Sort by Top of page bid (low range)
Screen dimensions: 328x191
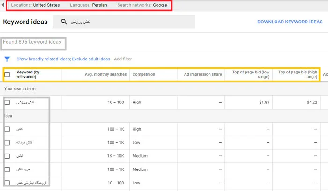[251, 74]
